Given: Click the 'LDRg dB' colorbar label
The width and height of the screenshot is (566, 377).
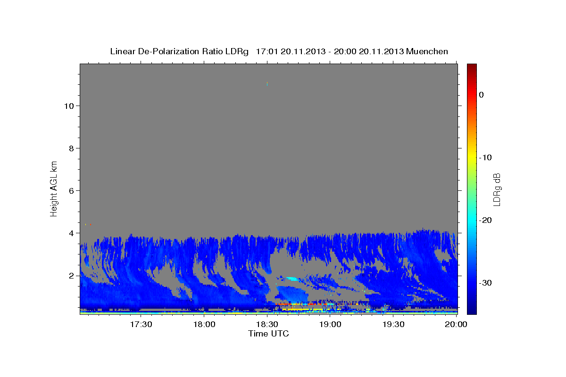Looking at the screenshot, I should tap(497, 189).
